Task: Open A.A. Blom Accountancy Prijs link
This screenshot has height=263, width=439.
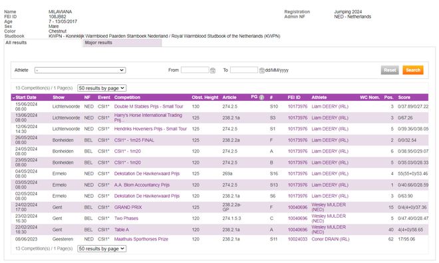Action: coord(142,185)
